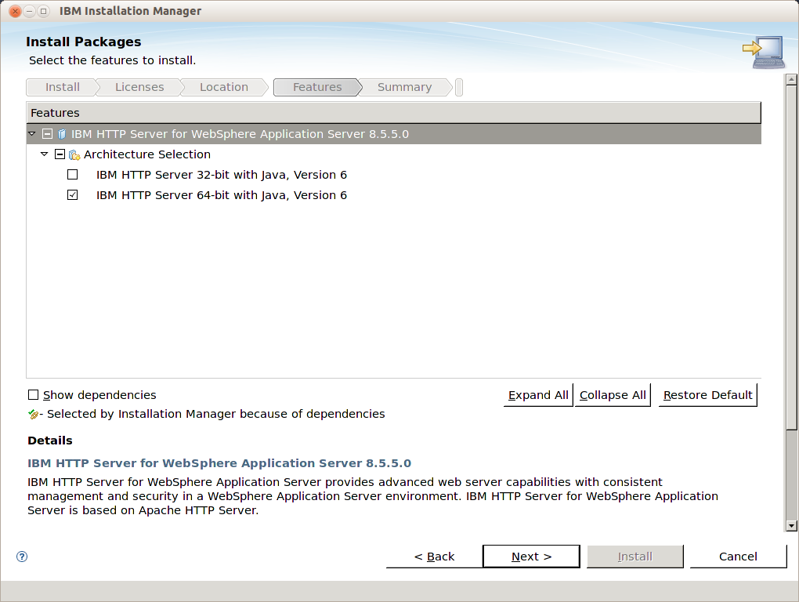Go to the Install wizard step
Screen dimensions: 799x602
(62, 87)
